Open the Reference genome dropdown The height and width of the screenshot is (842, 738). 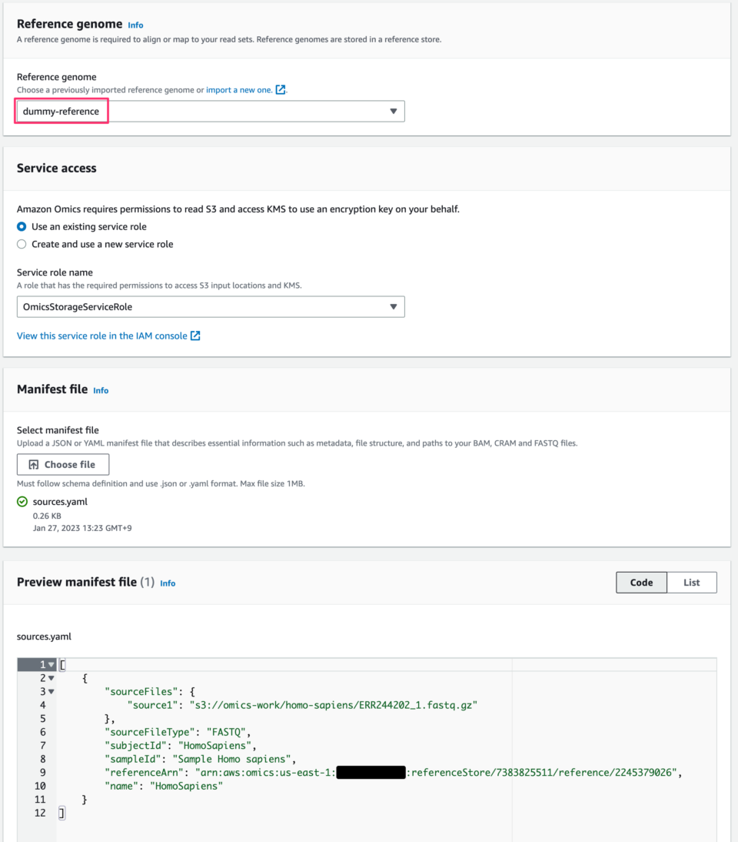pos(211,111)
